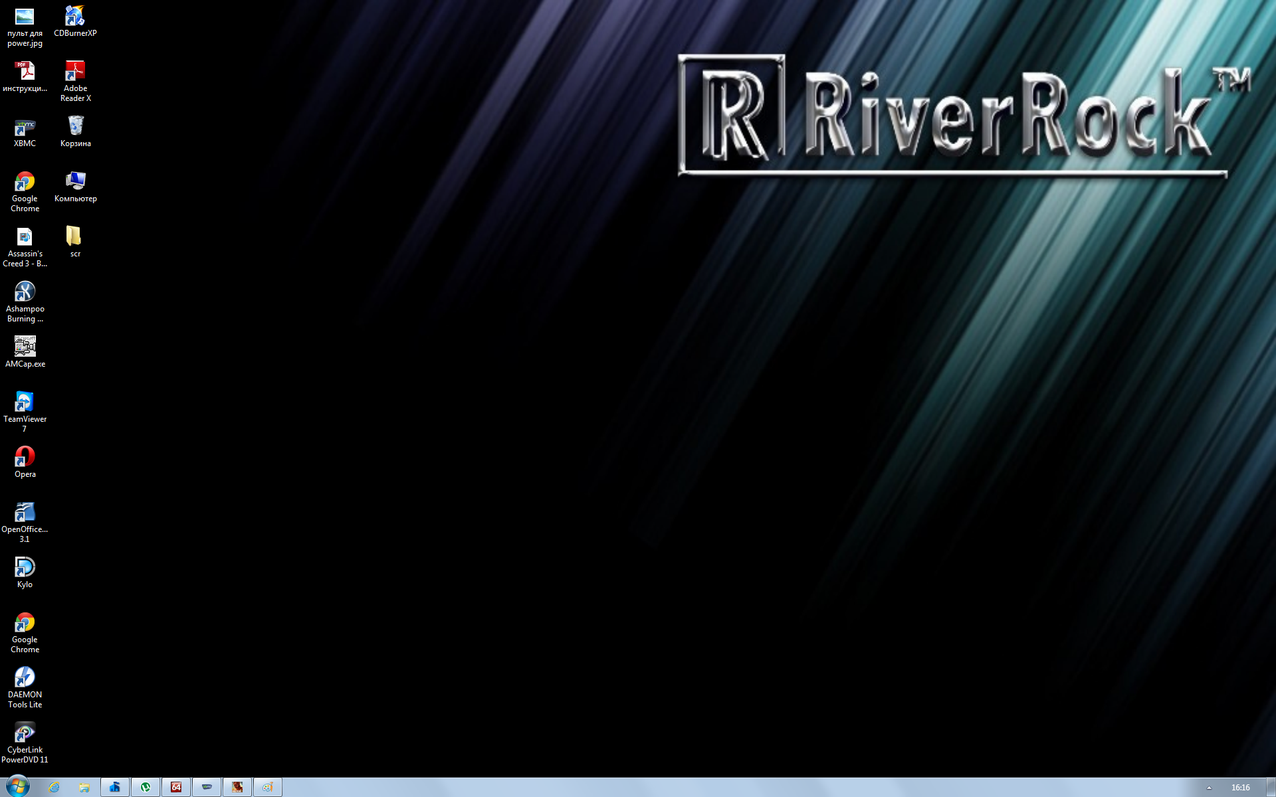Open CDBurnerXP desktop shortcut
The width and height of the screenshot is (1276, 797).
(x=75, y=21)
